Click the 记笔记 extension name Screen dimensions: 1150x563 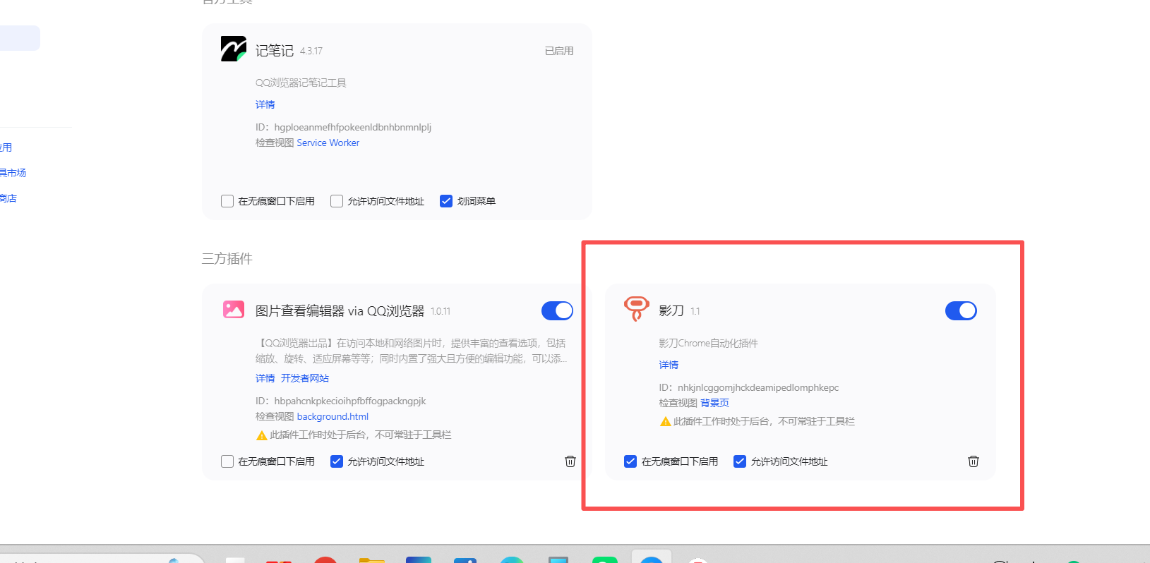click(275, 51)
